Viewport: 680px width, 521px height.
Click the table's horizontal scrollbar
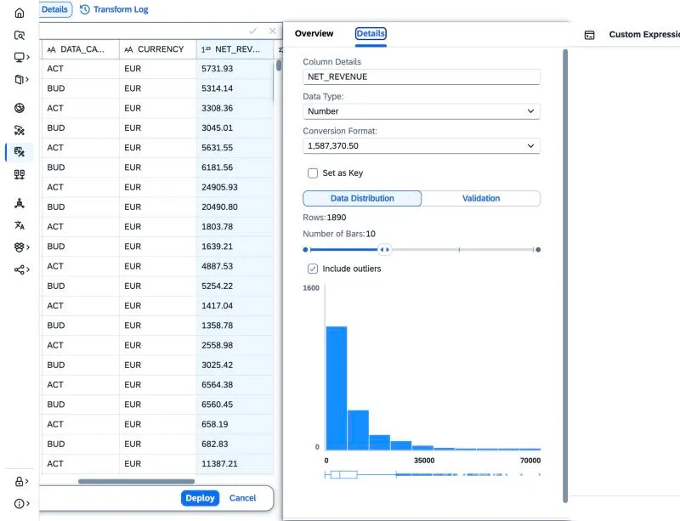click(136, 481)
